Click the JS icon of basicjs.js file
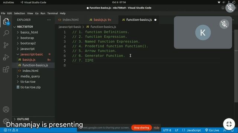The width and height of the screenshot is (238, 133). pyautogui.click(x=20, y=60)
